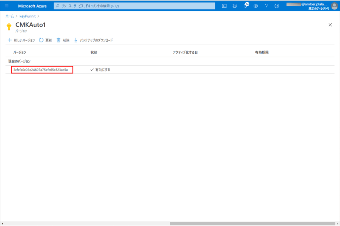Open the Azure portal hamburger menu
The width and height of the screenshot is (340, 226).
coord(7,6)
